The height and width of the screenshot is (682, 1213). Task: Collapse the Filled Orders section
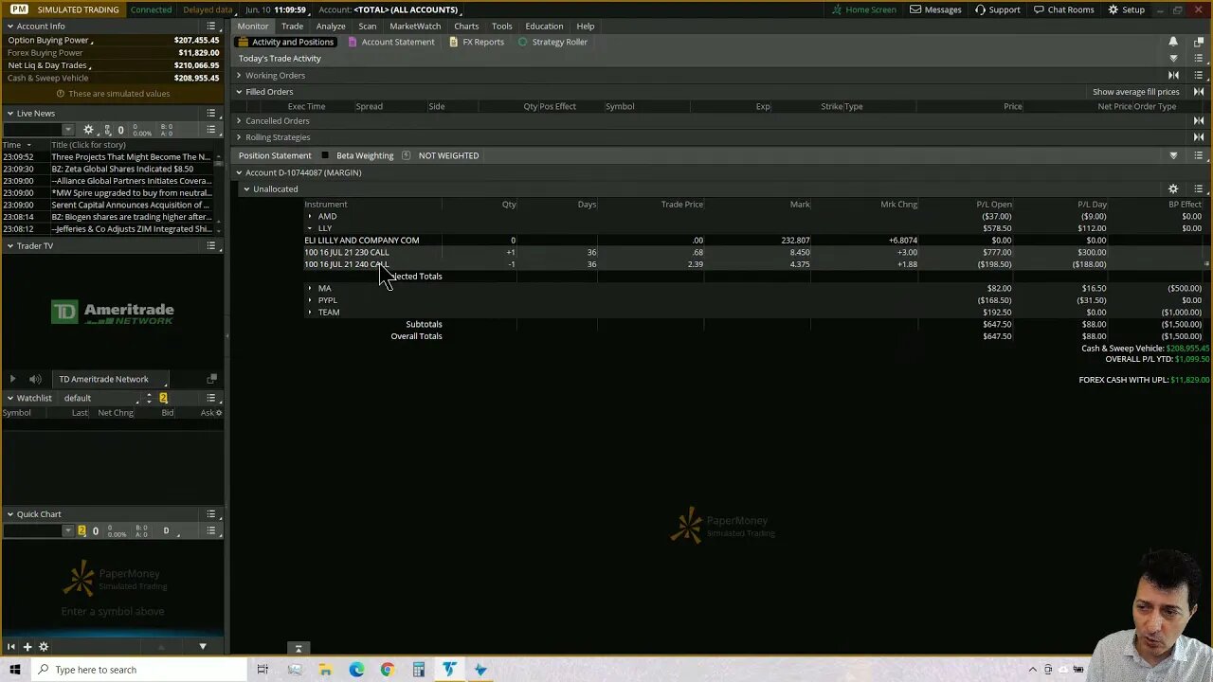239,92
